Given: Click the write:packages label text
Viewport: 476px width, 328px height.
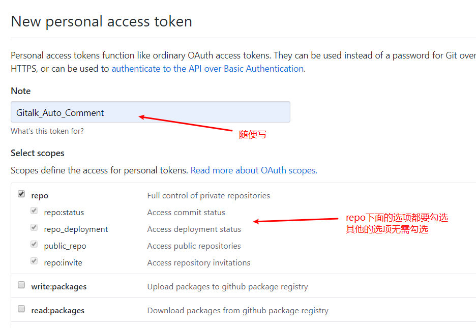Looking at the screenshot, I should coord(59,287).
